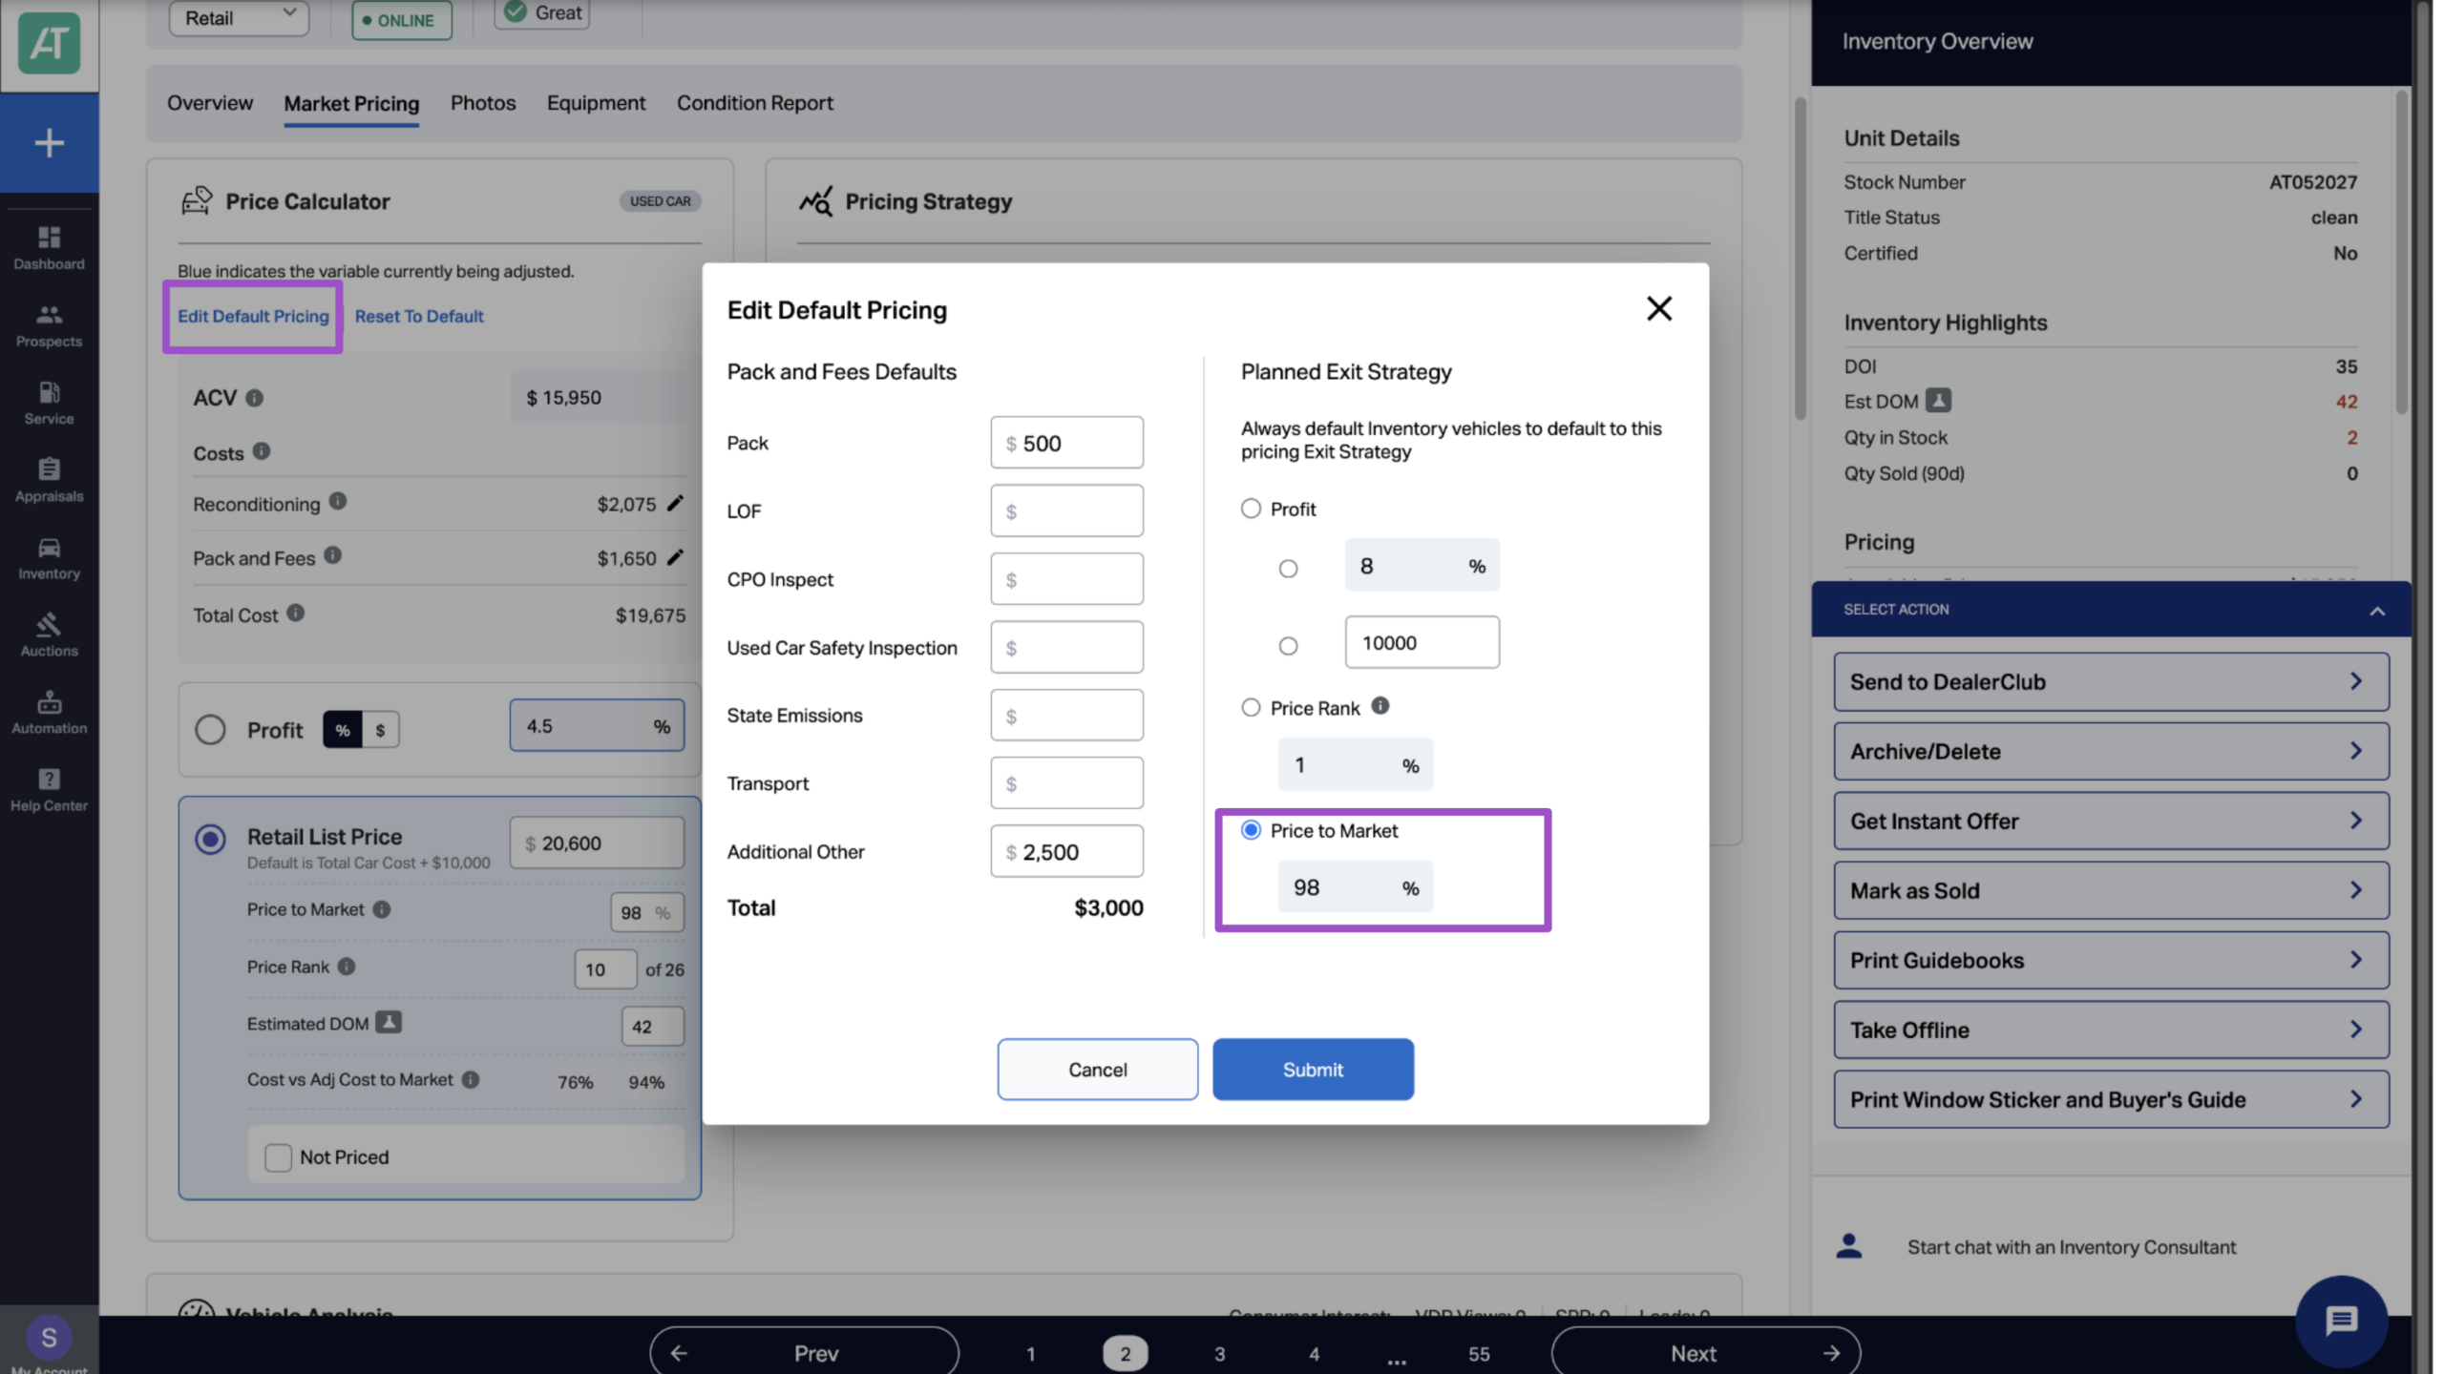Click the dialog Price Rank info icon

tap(1380, 706)
